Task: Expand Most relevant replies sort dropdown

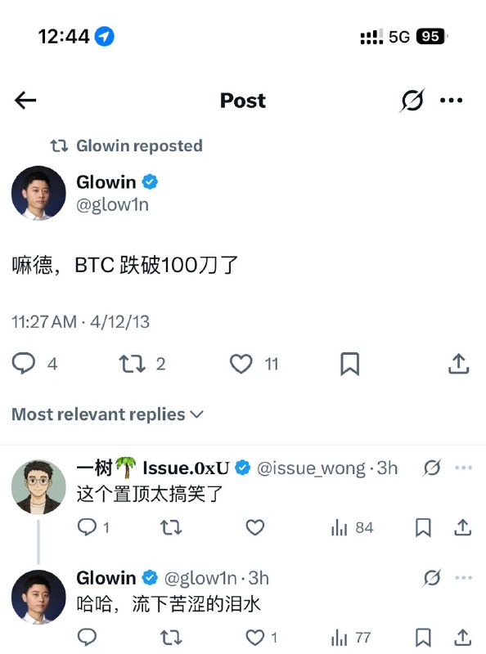Action: [107, 414]
